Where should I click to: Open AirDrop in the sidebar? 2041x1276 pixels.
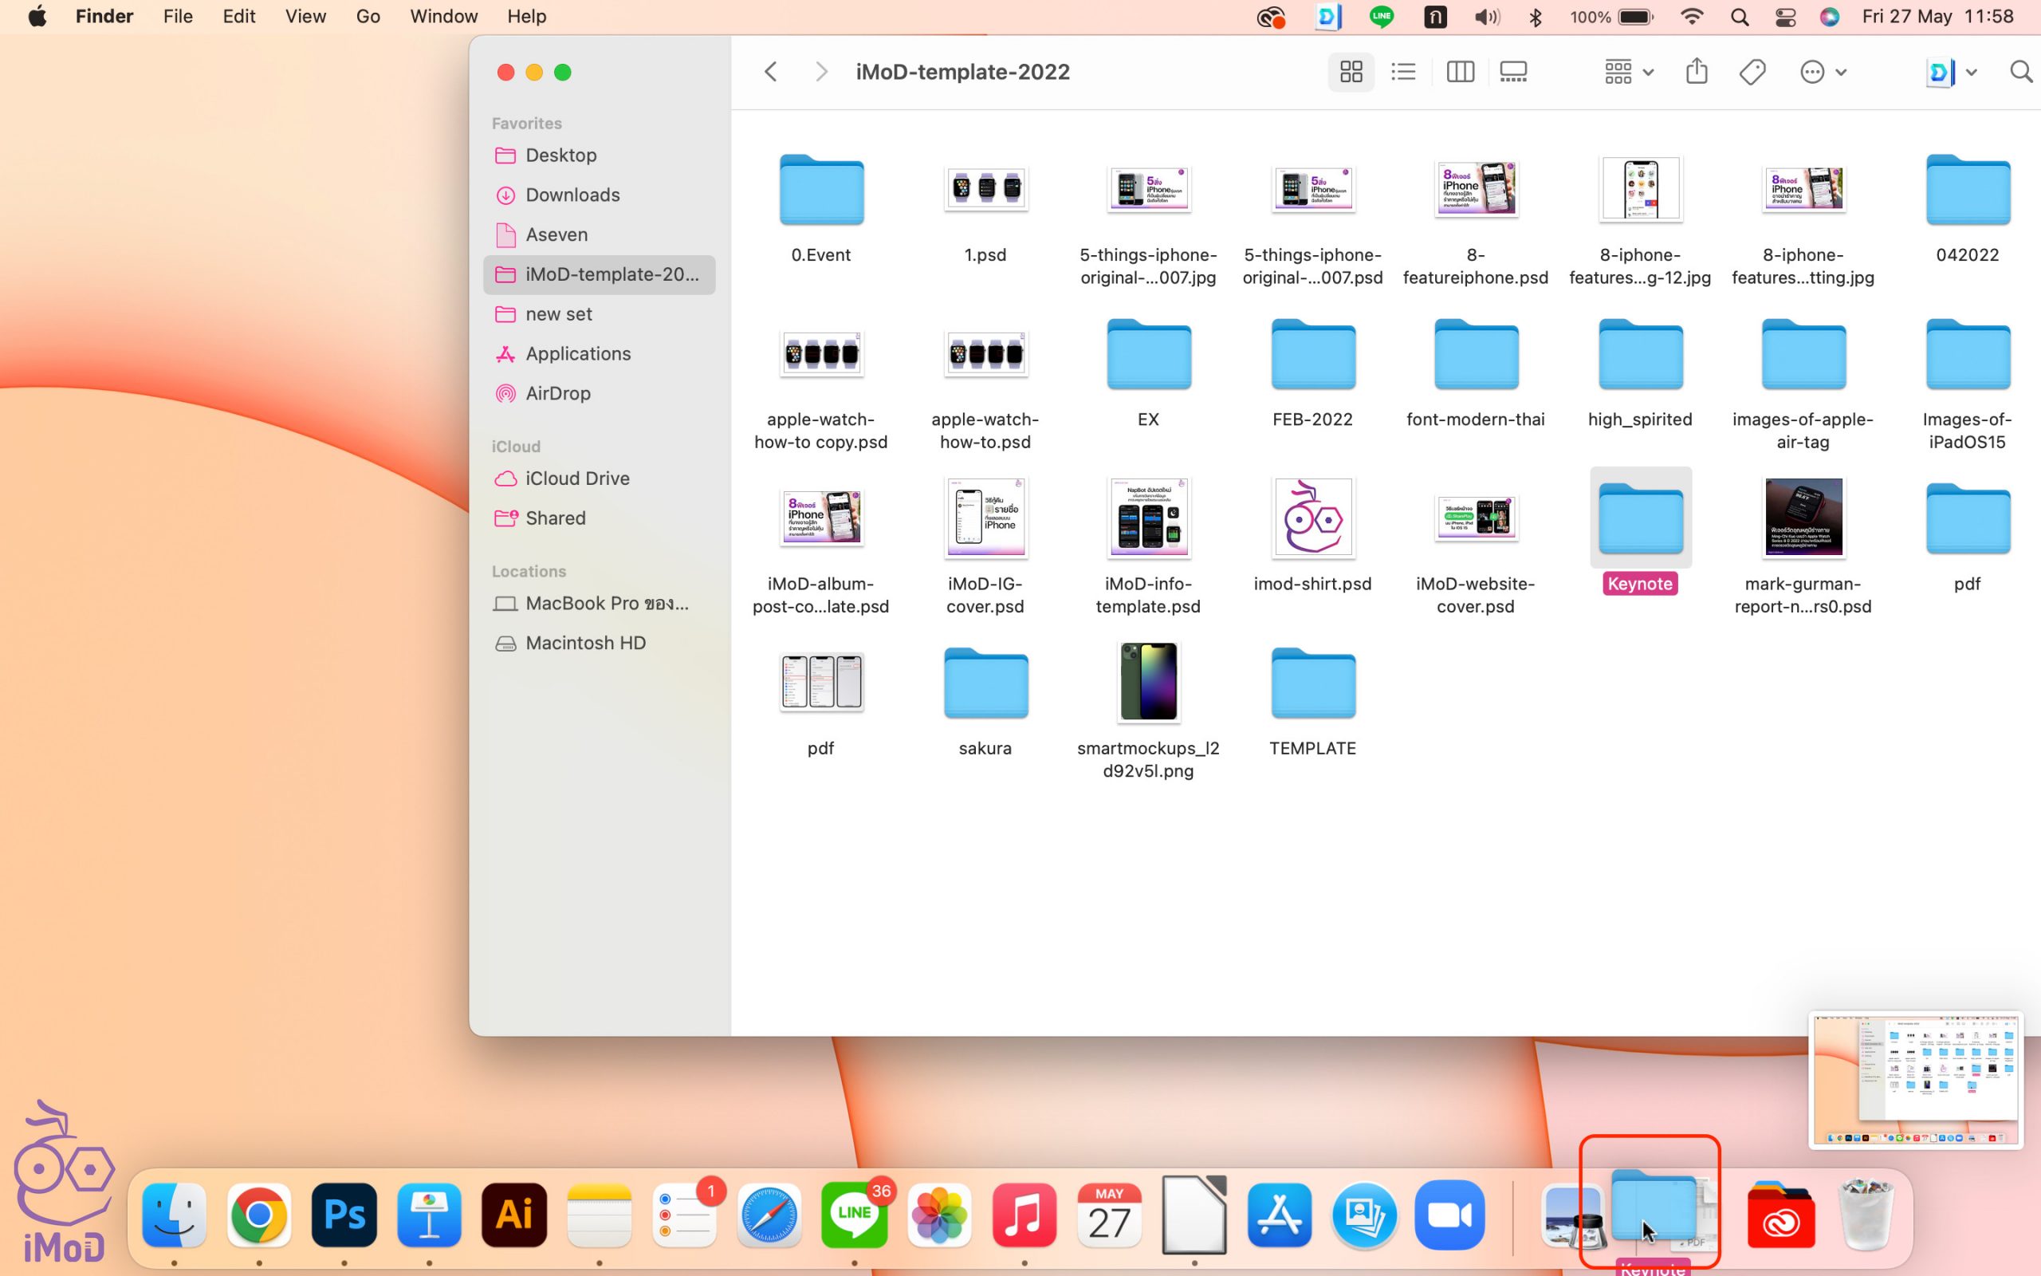pos(557,393)
